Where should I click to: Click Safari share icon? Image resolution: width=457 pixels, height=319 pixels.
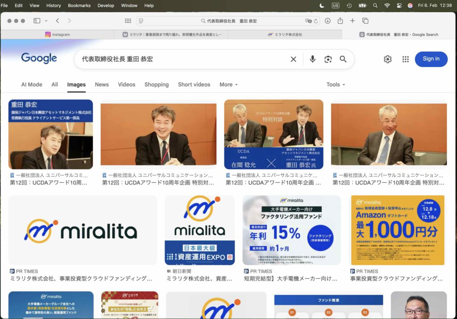tap(340, 21)
